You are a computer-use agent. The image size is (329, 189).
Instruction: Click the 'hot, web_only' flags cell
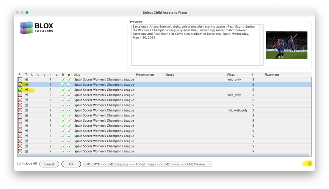pos(238,110)
